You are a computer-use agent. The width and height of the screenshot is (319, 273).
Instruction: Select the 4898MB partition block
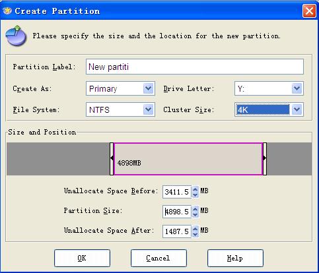click(x=188, y=159)
